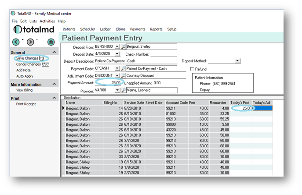
Task: Click the TotalMD logo
Action: click(33, 29)
